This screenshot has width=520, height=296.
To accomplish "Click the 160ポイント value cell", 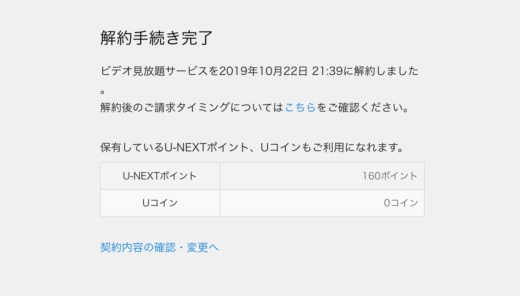I will coord(322,176).
